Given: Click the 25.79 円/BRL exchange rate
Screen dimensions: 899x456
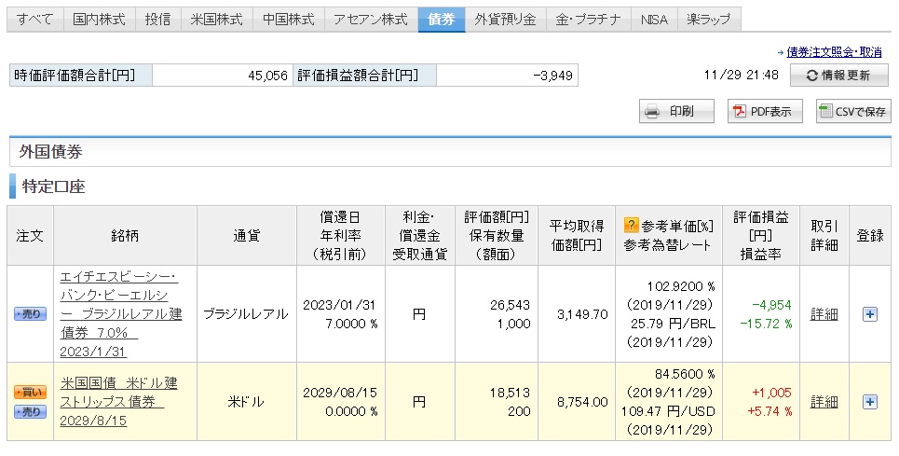Looking at the screenshot, I should [x=674, y=325].
